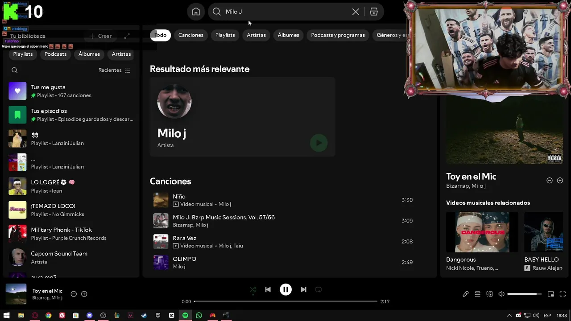Open 'Military Phonk - TikTok' playlist
This screenshot has height=321, width=571.
click(x=71, y=234)
